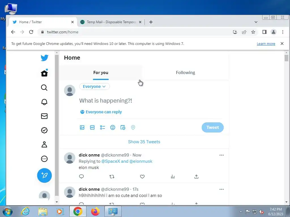Open Profile using the person icon
This screenshot has width=290, height=217.
[x=44, y=144]
